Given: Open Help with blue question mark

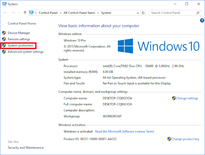Looking at the screenshot, I should 202,21.
